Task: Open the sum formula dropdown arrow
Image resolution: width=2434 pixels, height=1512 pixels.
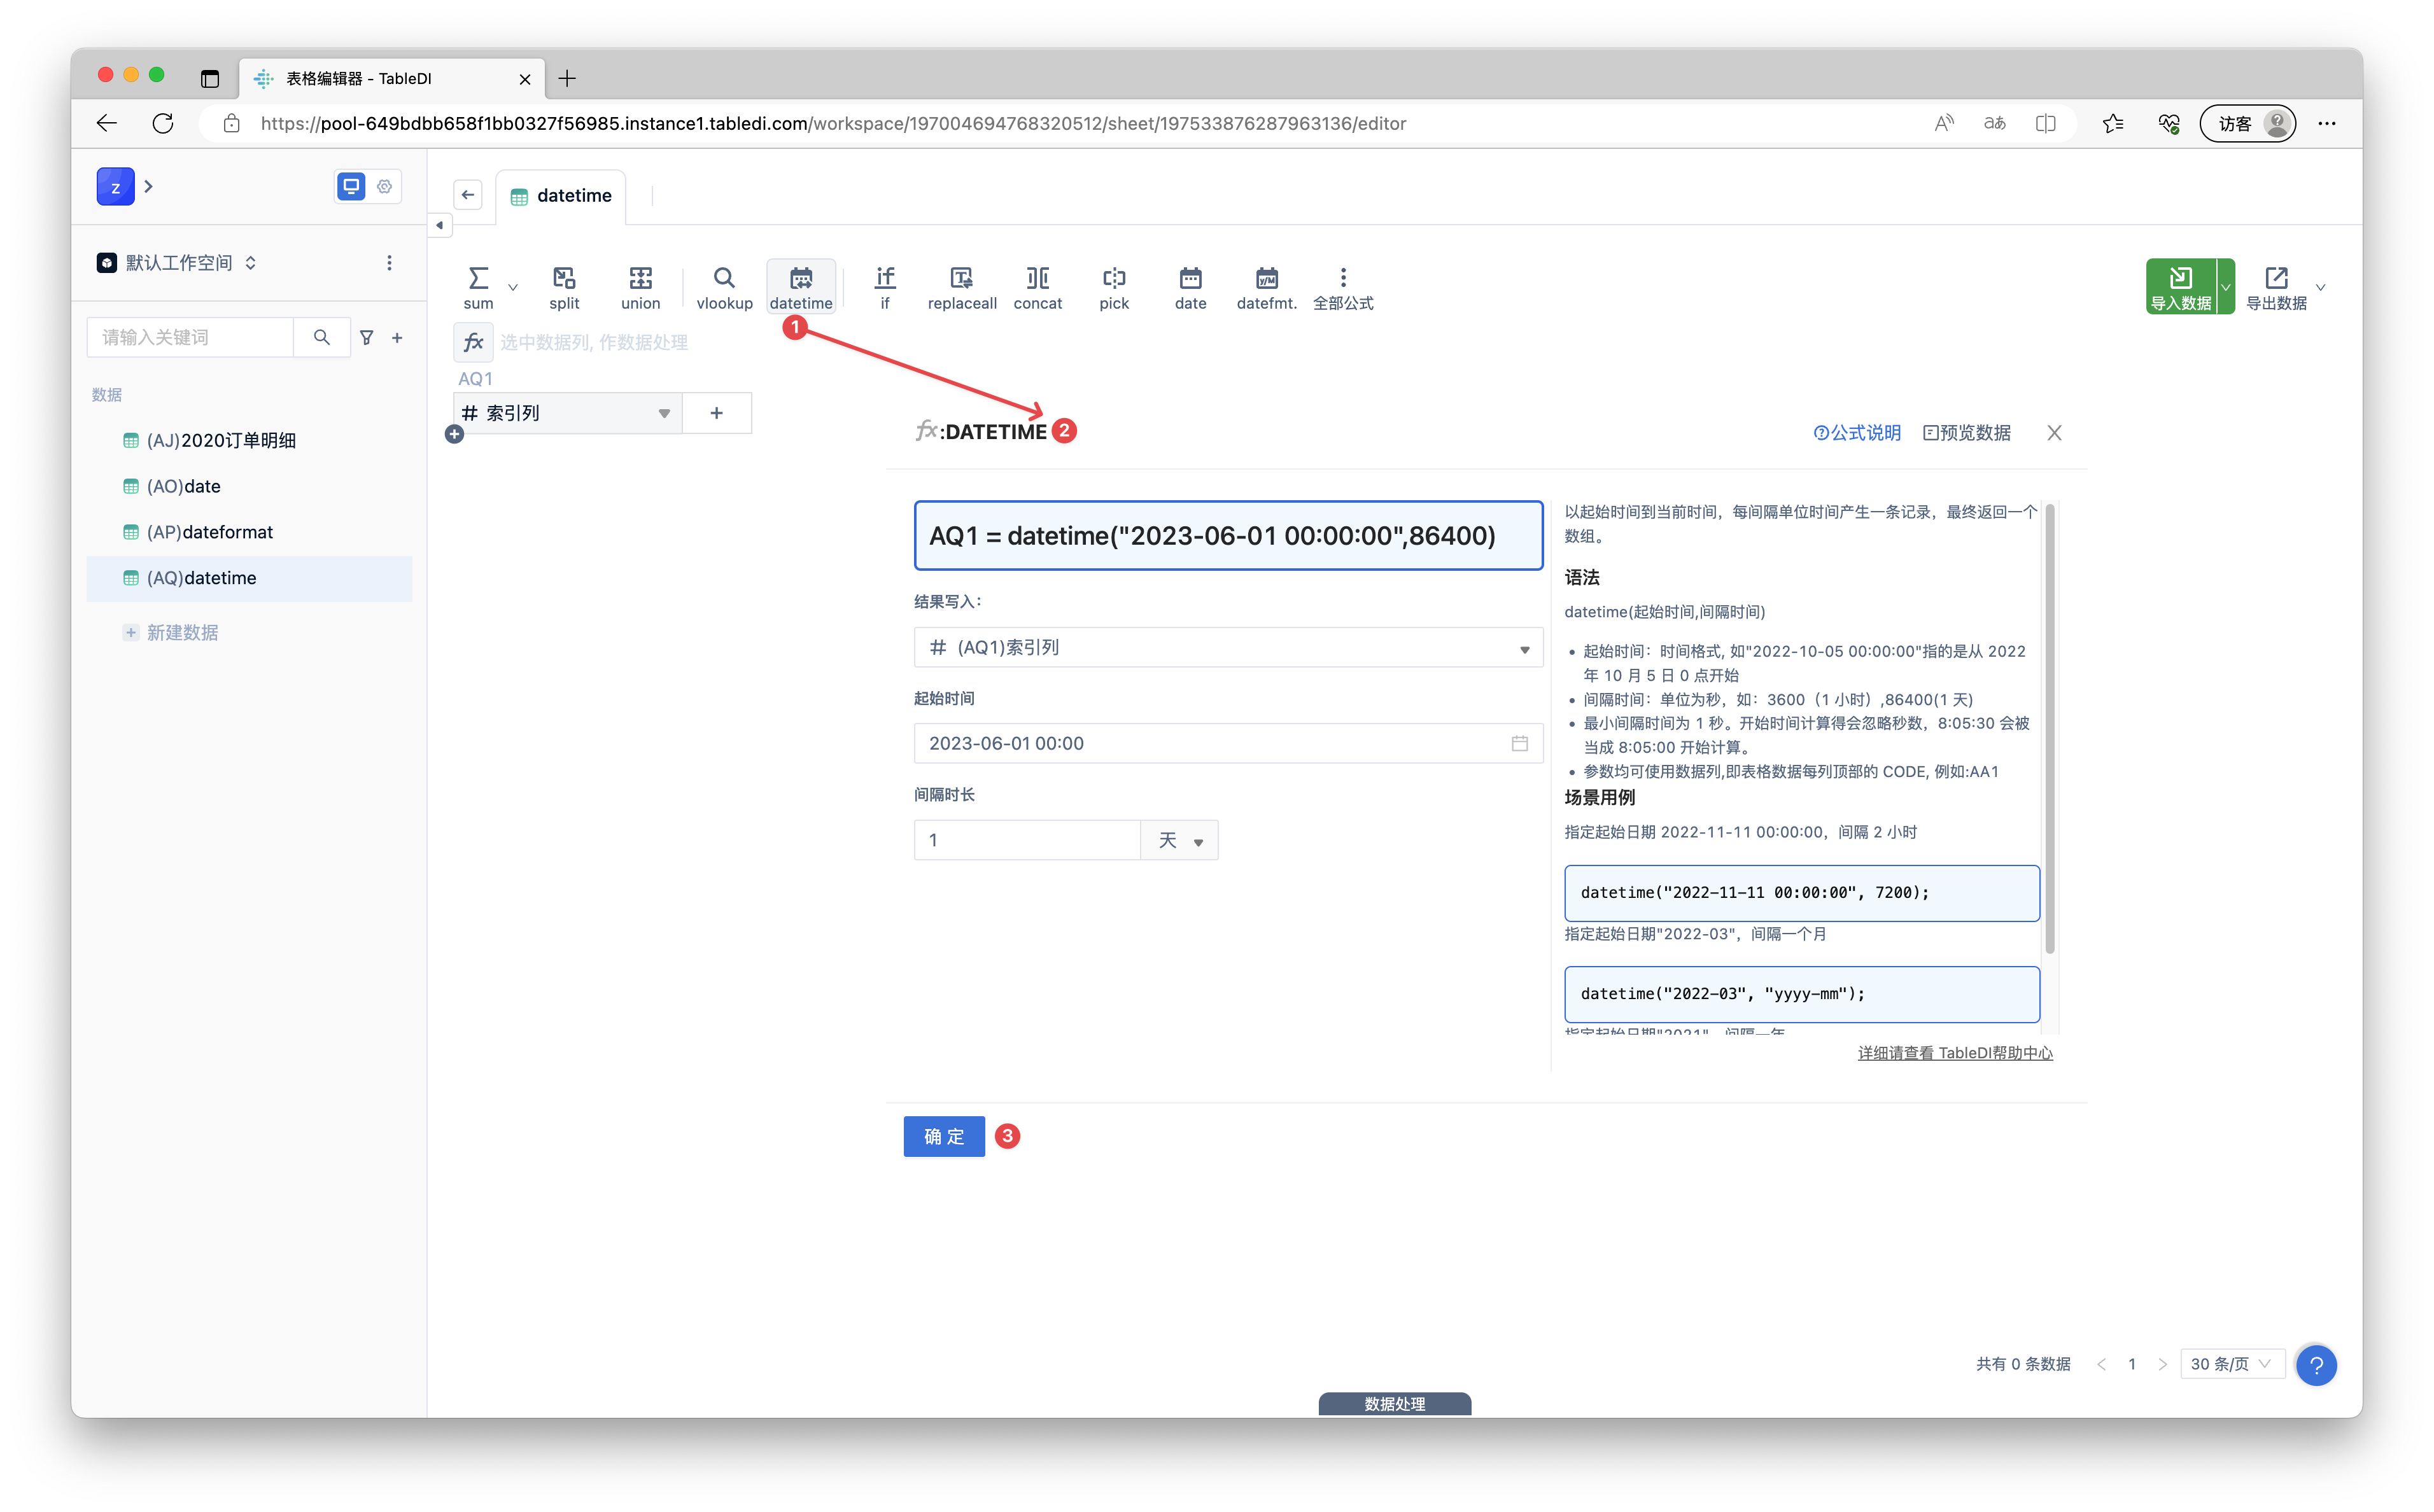Action: (513, 288)
